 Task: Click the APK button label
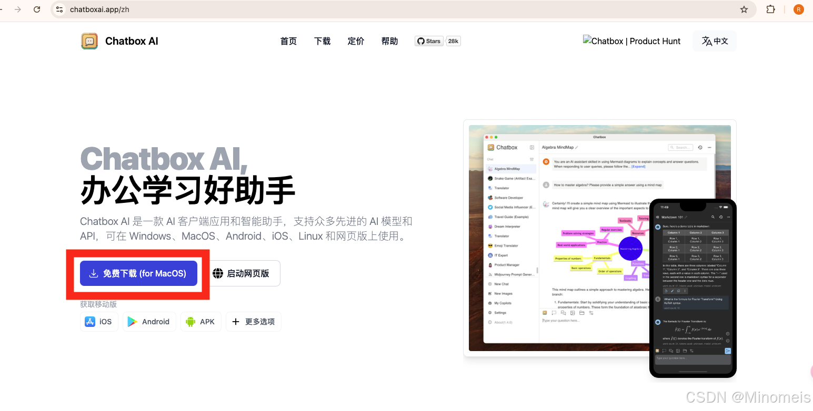207,322
